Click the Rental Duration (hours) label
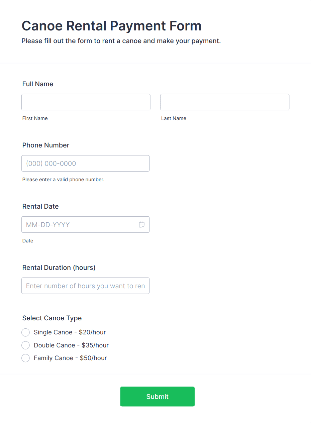The width and height of the screenshot is (311, 423). (x=59, y=268)
